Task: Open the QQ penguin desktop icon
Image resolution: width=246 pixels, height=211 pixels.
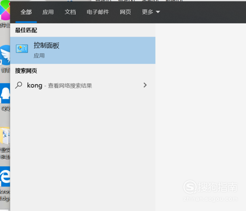Action: click(x=5, y=94)
